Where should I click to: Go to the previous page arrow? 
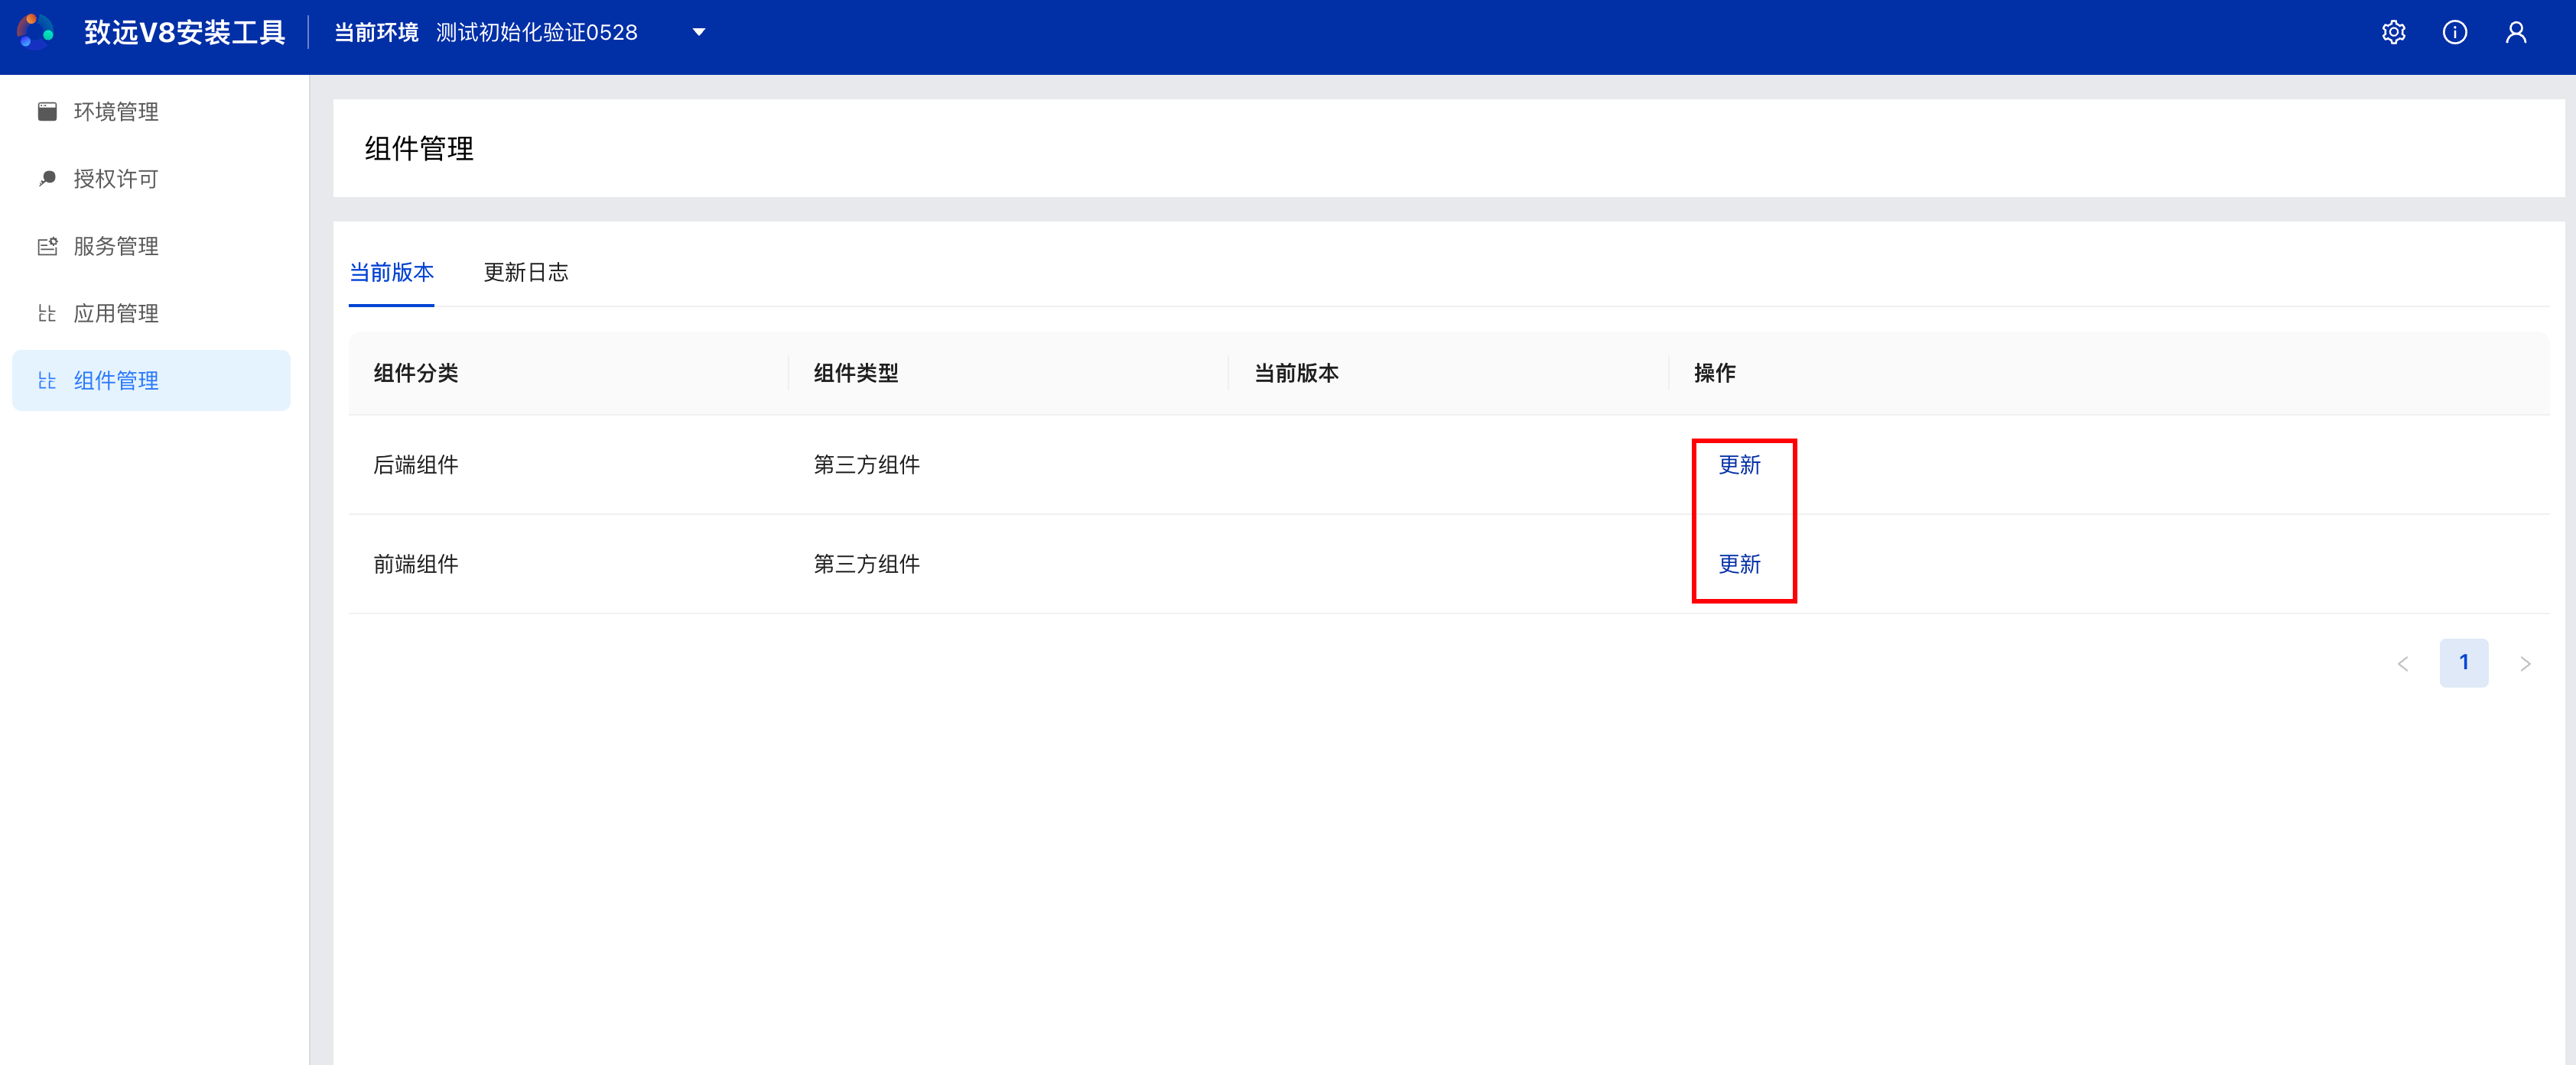point(2403,663)
